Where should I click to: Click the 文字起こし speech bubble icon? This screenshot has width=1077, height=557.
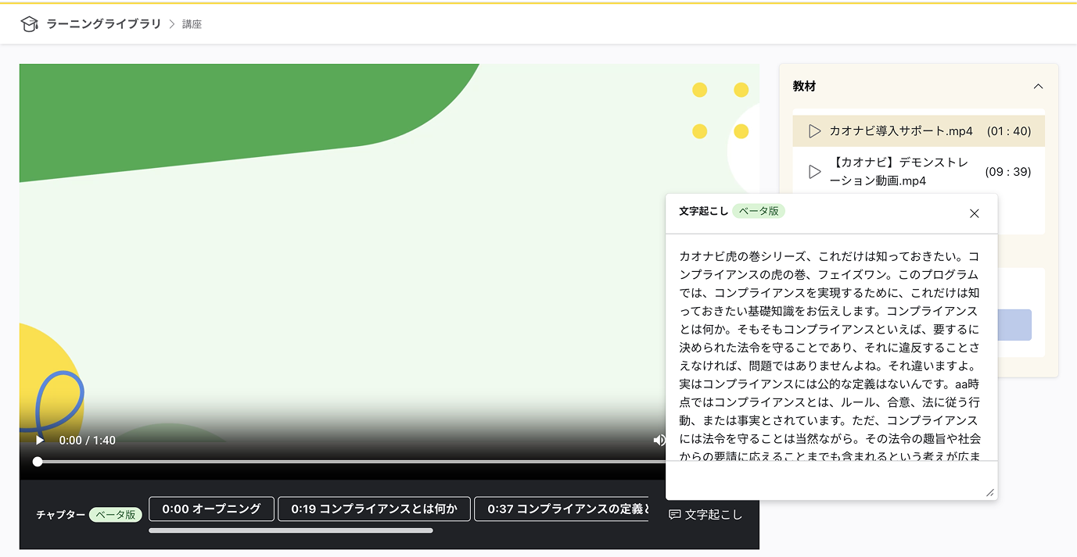[x=674, y=514]
